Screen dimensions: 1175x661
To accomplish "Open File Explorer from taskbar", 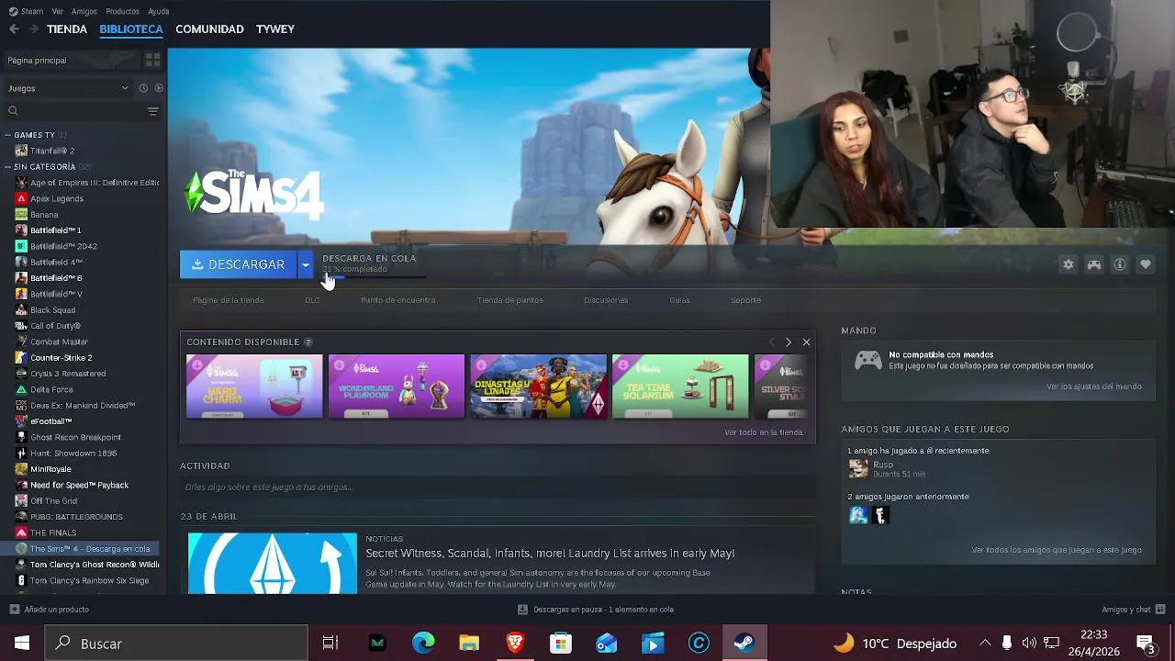I will pyautogui.click(x=469, y=644).
